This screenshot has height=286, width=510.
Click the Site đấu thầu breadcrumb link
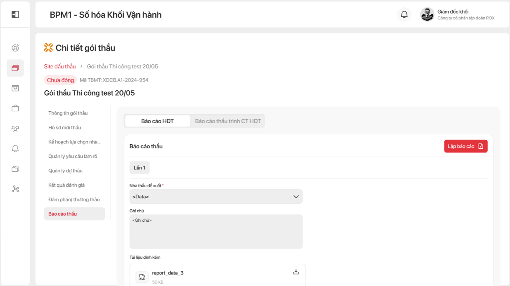pyautogui.click(x=60, y=66)
